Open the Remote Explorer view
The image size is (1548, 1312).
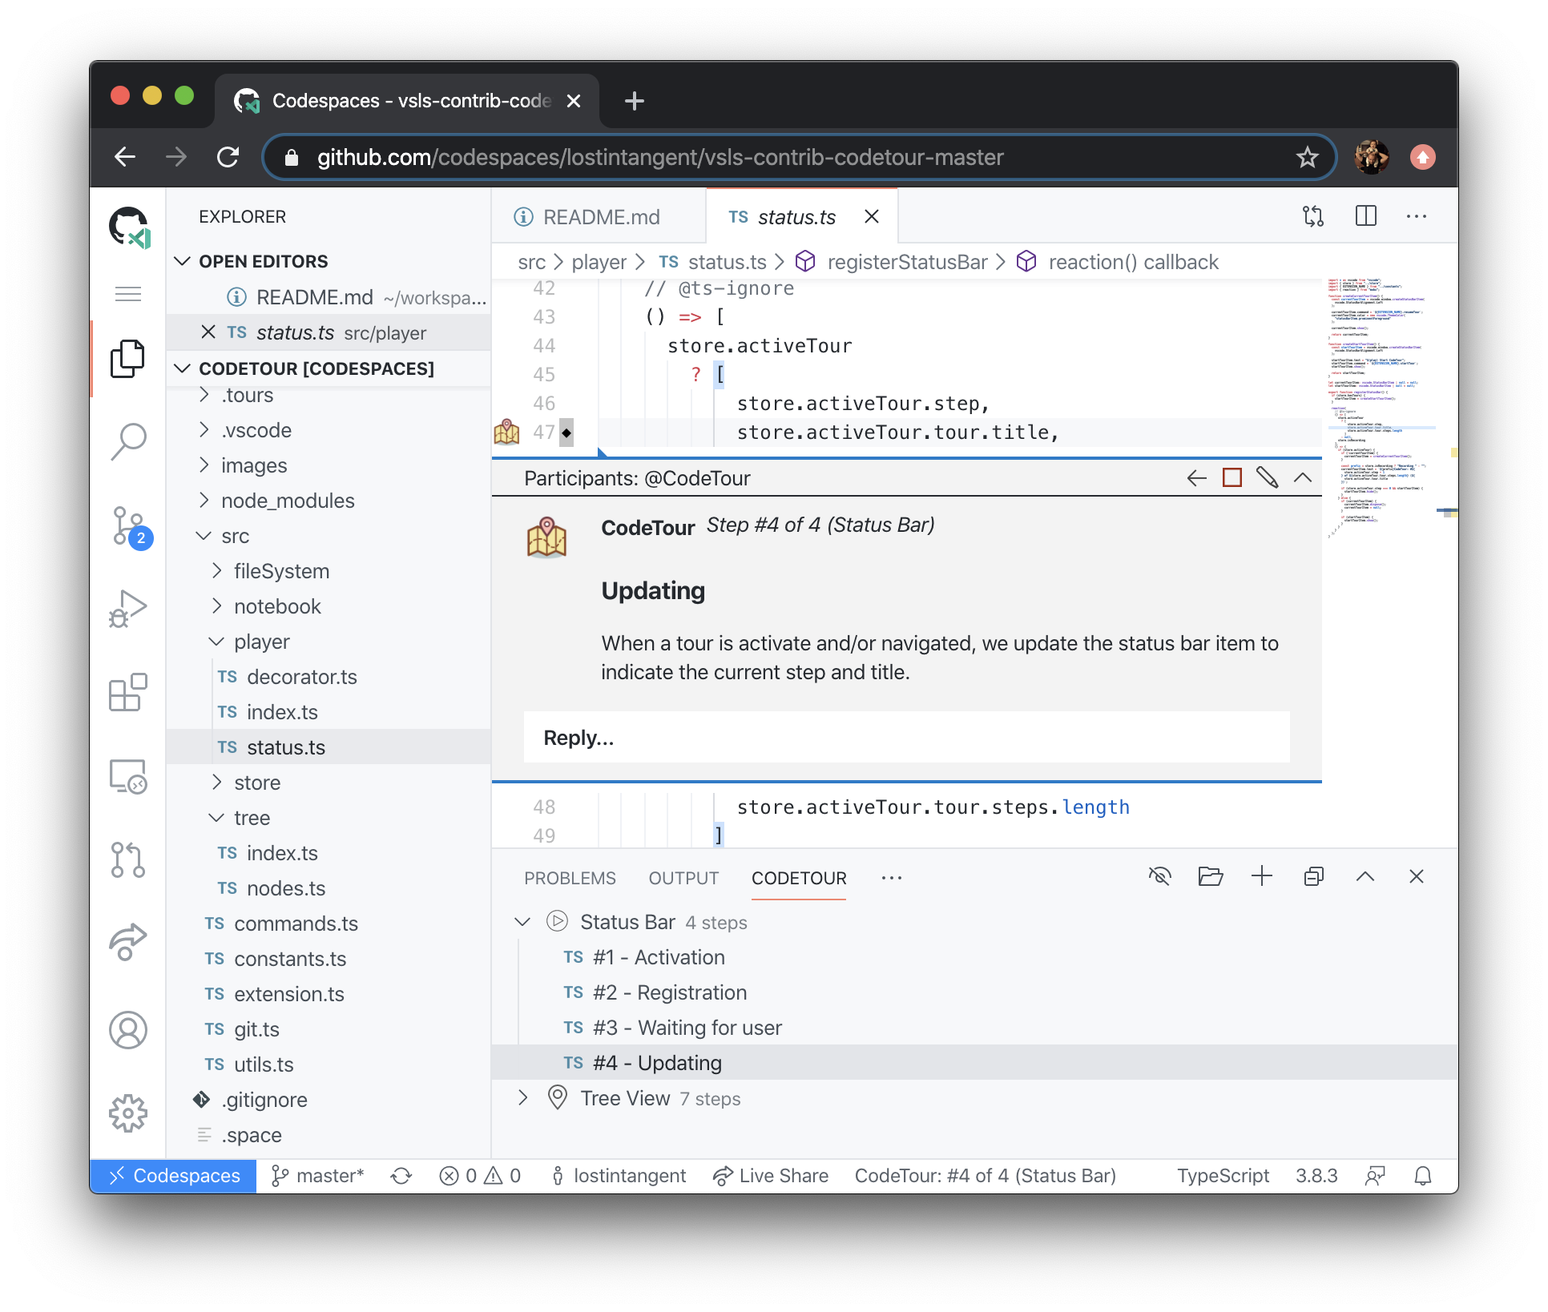point(128,777)
